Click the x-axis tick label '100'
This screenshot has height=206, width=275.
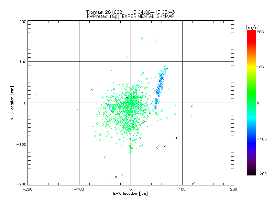[x=182, y=189]
